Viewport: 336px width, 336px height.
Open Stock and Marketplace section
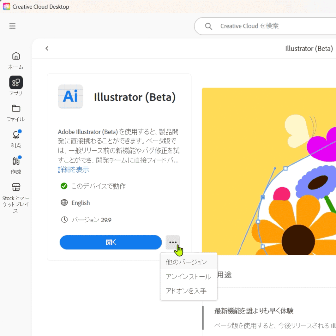pyautogui.click(x=16, y=198)
